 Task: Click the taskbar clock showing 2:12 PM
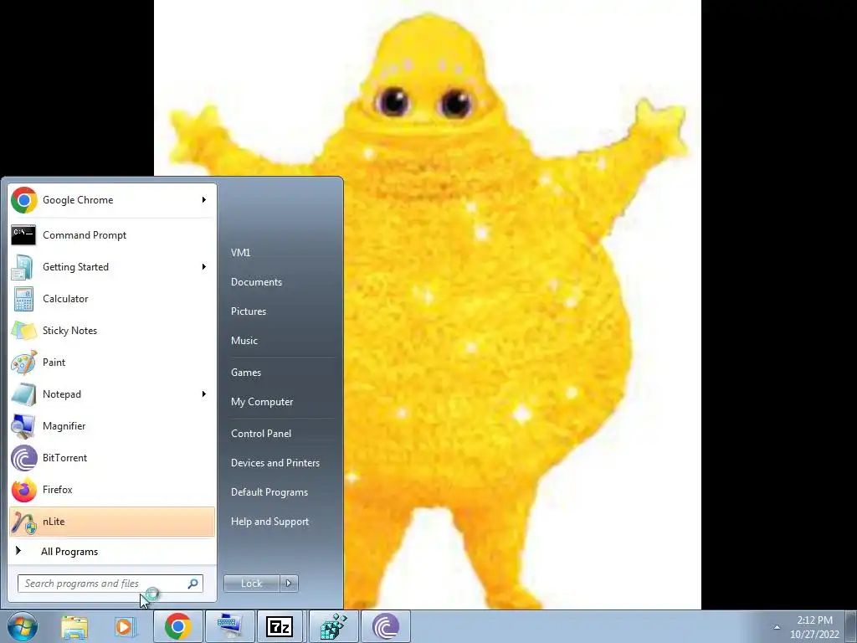(x=814, y=627)
